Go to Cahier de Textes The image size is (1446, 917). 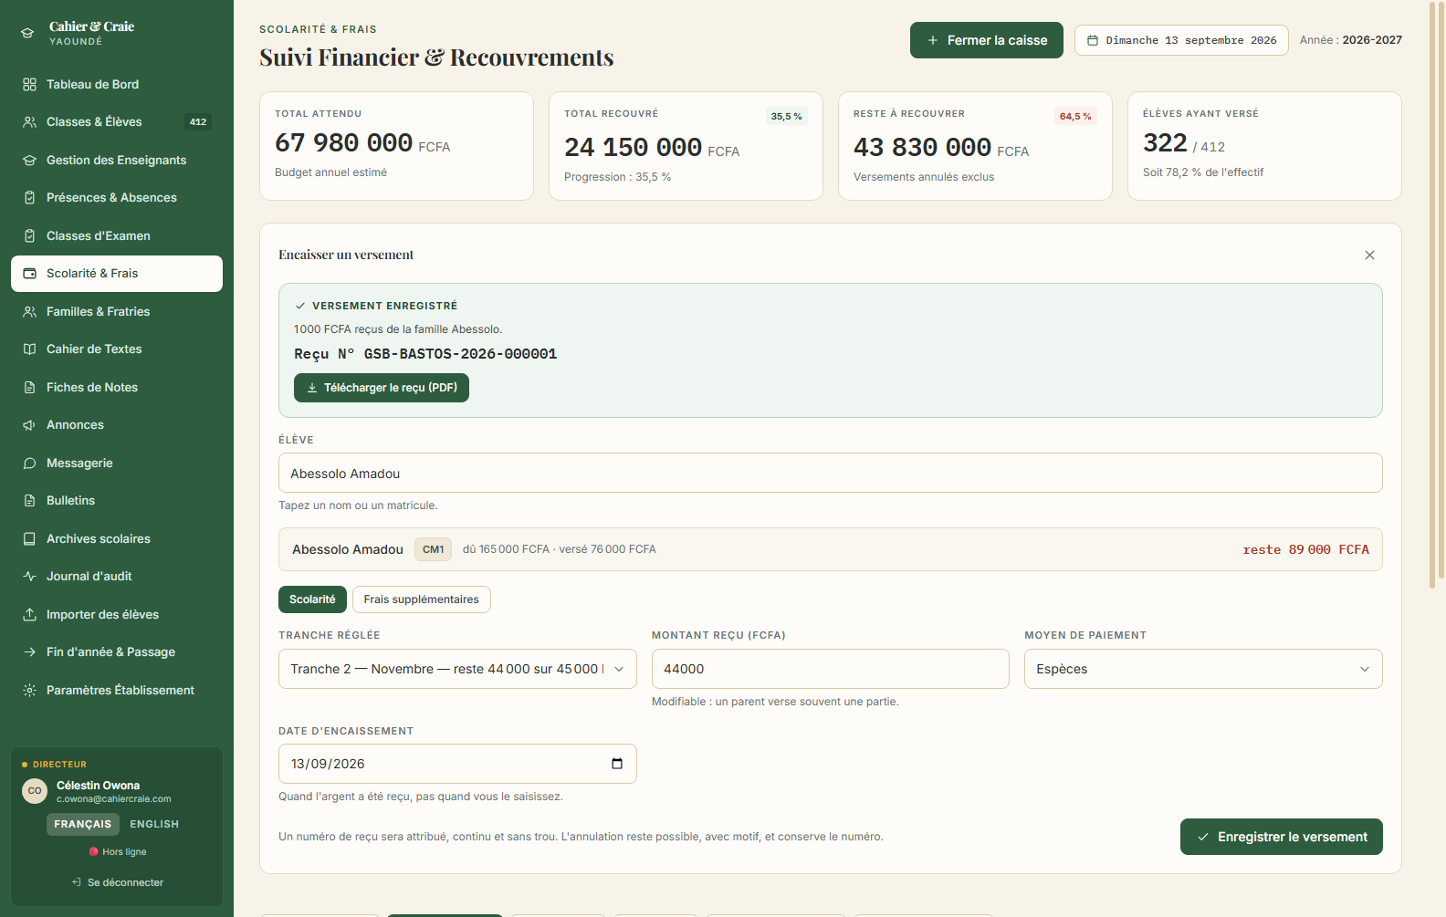[117, 349]
